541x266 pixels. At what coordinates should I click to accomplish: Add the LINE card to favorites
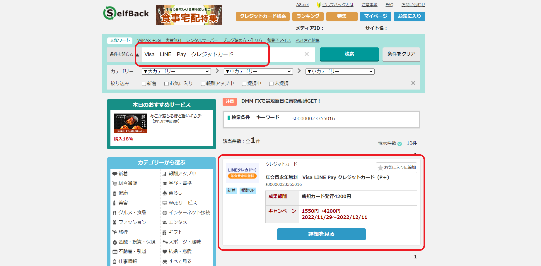[396, 168]
